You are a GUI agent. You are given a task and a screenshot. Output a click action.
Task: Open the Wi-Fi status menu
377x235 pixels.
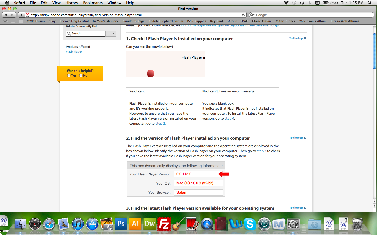[286, 3]
